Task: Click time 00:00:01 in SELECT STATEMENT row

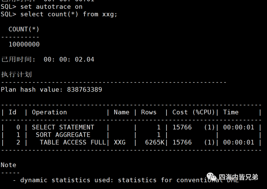Action: coord(238,127)
